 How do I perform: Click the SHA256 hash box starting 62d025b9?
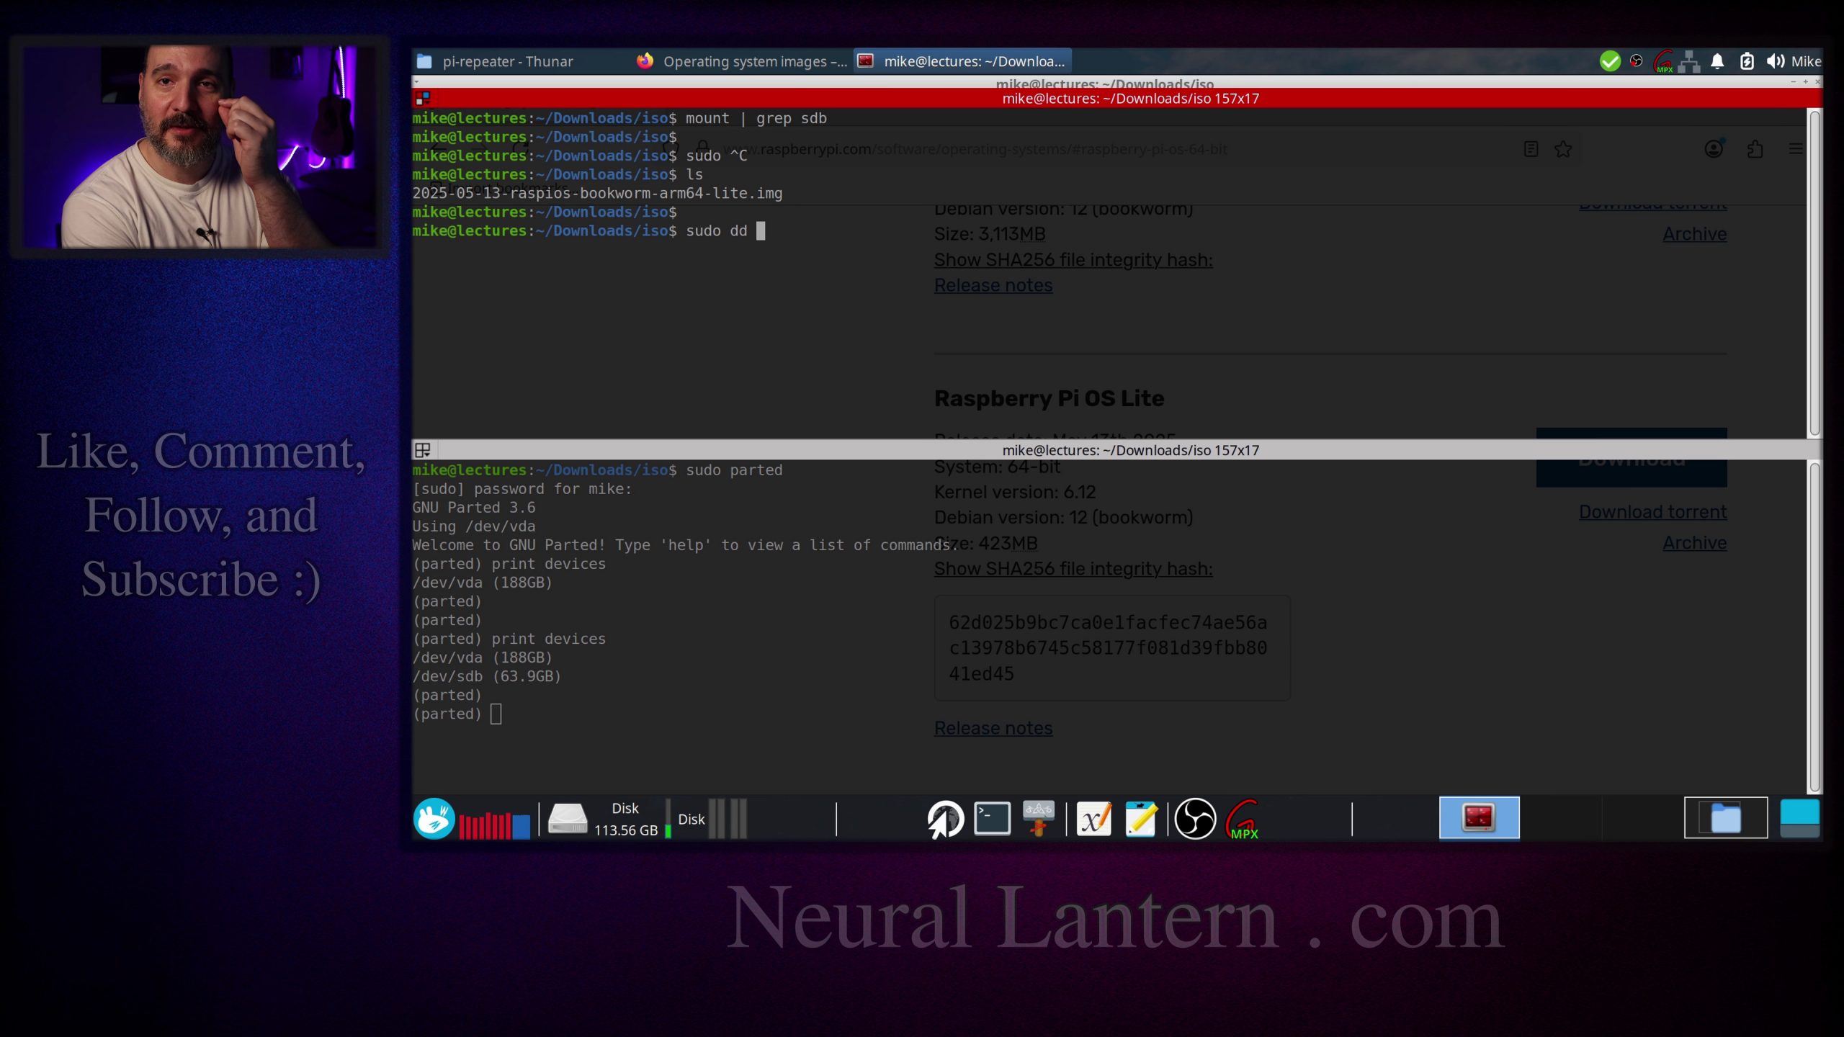pyautogui.click(x=1112, y=648)
